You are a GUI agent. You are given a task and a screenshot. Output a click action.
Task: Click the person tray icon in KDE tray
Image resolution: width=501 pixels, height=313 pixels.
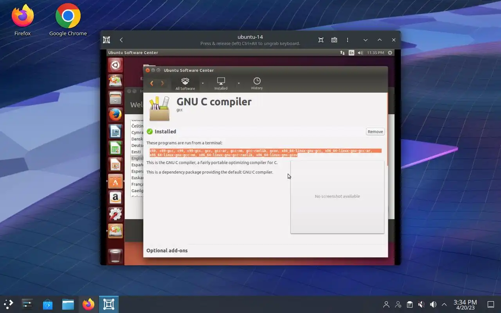pyautogui.click(x=386, y=304)
